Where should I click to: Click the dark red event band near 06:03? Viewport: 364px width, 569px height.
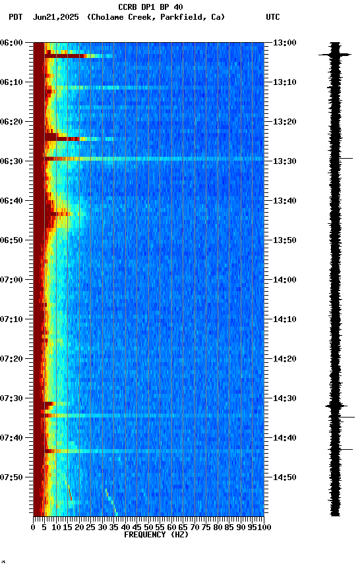tap(65, 56)
